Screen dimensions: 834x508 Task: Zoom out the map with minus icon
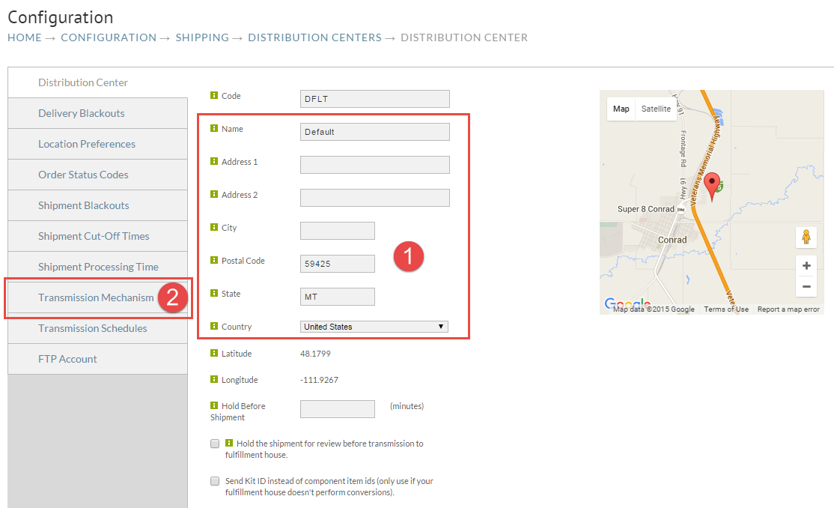pos(806,286)
